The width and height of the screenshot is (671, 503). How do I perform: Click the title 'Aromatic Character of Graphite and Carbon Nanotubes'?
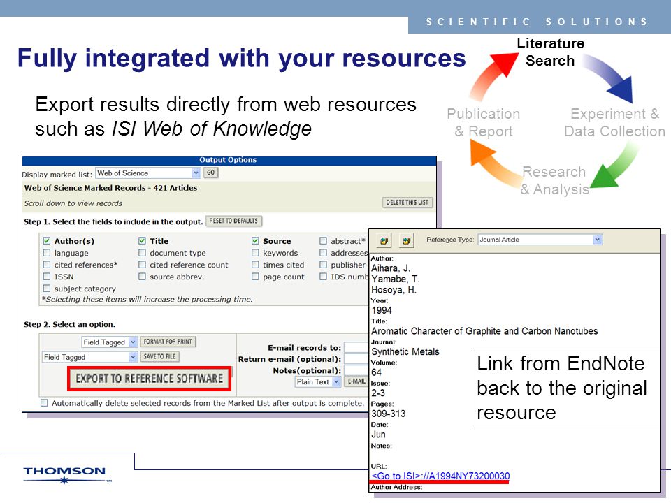click(484, 331)
